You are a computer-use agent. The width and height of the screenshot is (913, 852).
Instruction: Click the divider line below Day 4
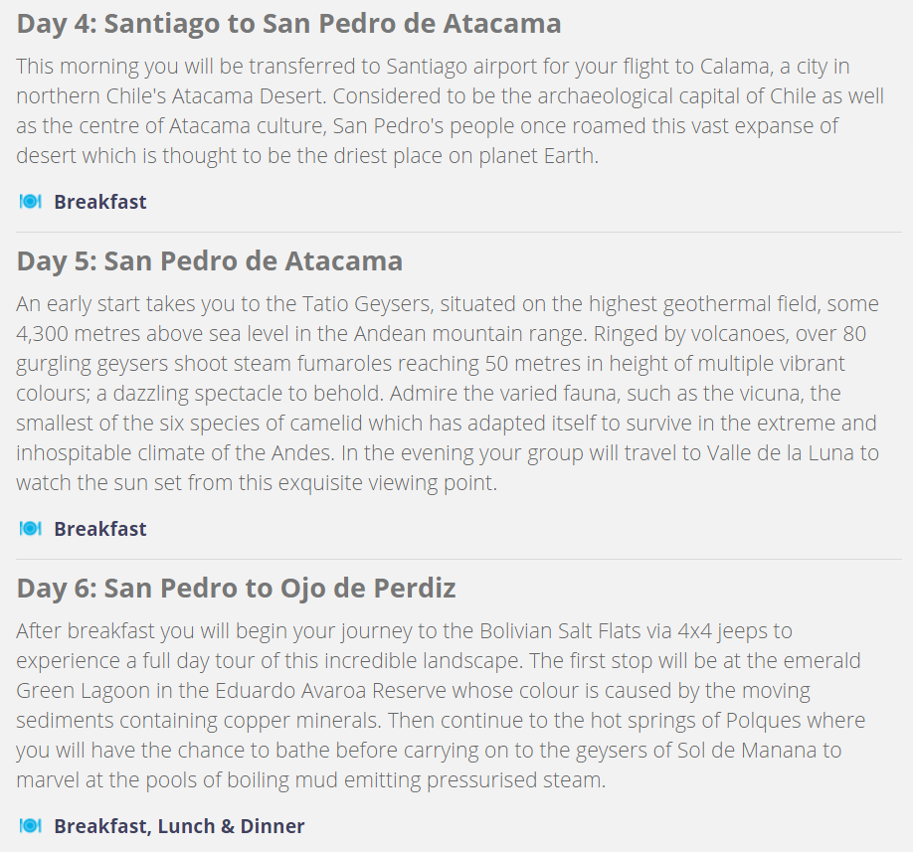(458, 233)
